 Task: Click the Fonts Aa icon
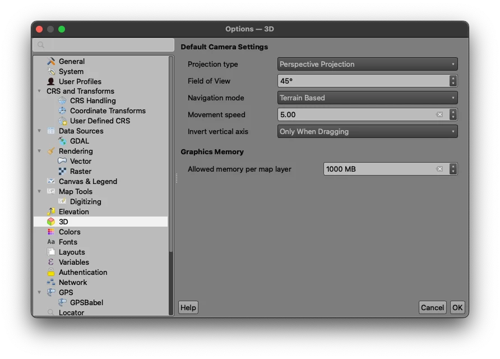(51, 242)
